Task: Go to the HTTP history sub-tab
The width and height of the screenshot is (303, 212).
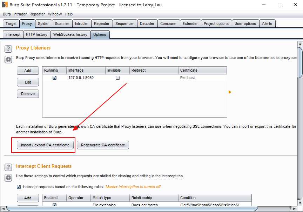Action: pos(37,34)
